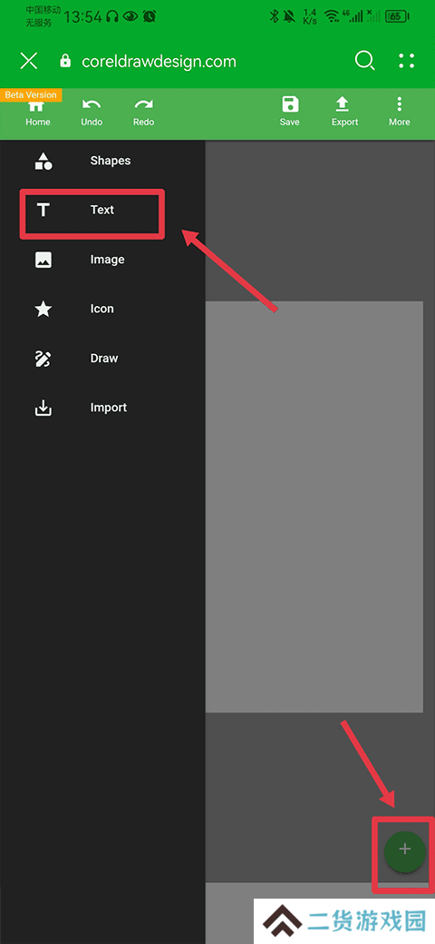Open browser four-dot menu
The height and width of the screenshot is (944, 435).
(x=407, y=61)
